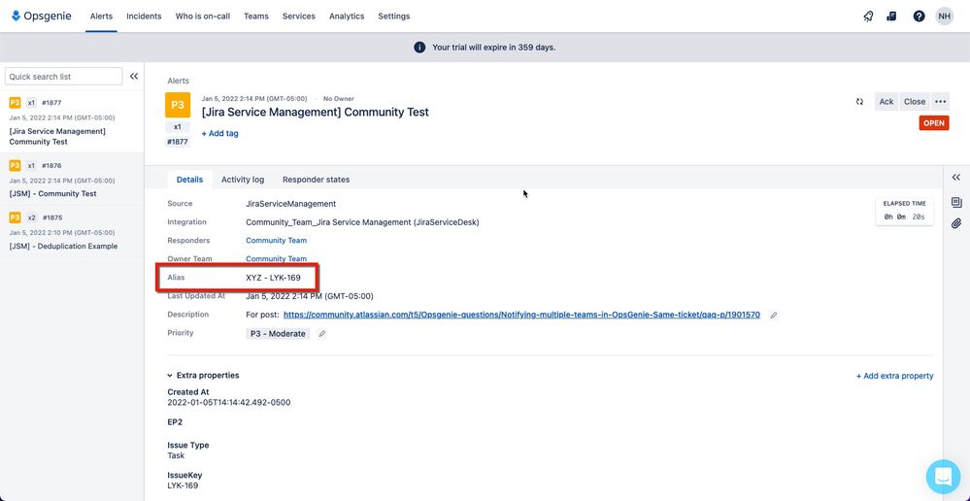Viewport: 970px width, 501px height.
Task: Click the No Owner text
Action: (339, 98)
